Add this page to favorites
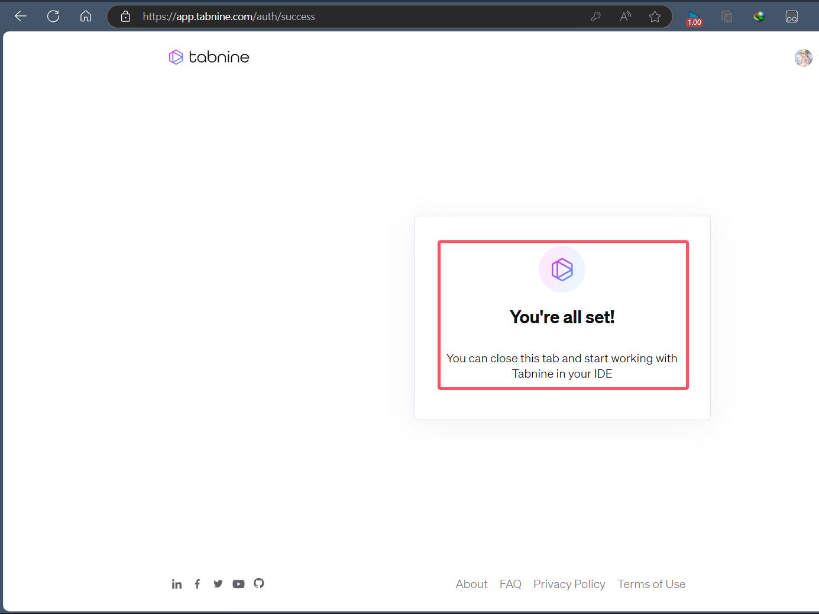The image size is (819, 614). pos(655,17)
